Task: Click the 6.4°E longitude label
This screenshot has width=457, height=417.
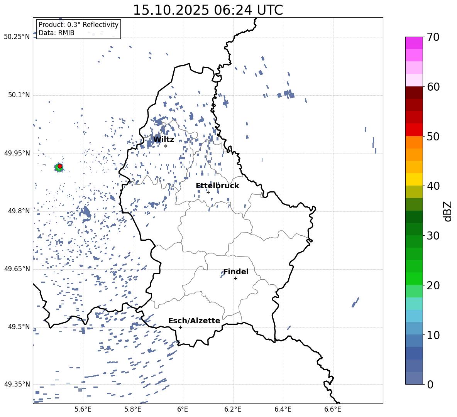Action: pos(283,409)
